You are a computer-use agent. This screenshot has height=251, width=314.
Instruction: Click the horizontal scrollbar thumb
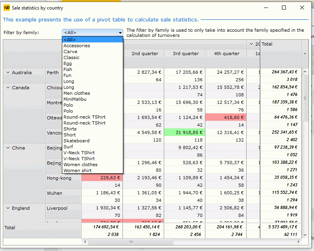point(131,242)
